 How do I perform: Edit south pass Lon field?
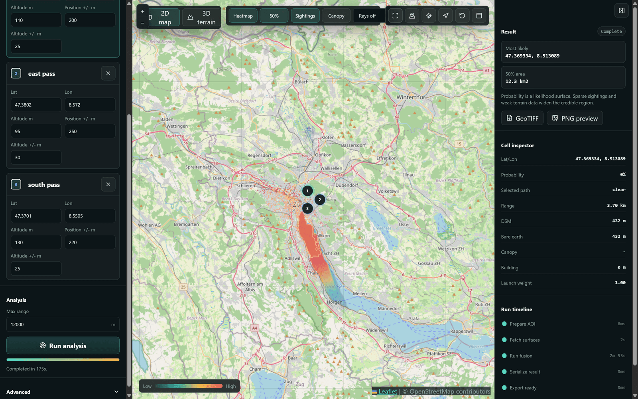coord(90,216)
